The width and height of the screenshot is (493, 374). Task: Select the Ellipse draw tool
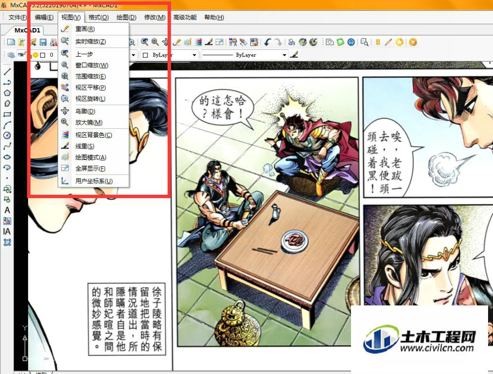(7, 157)
